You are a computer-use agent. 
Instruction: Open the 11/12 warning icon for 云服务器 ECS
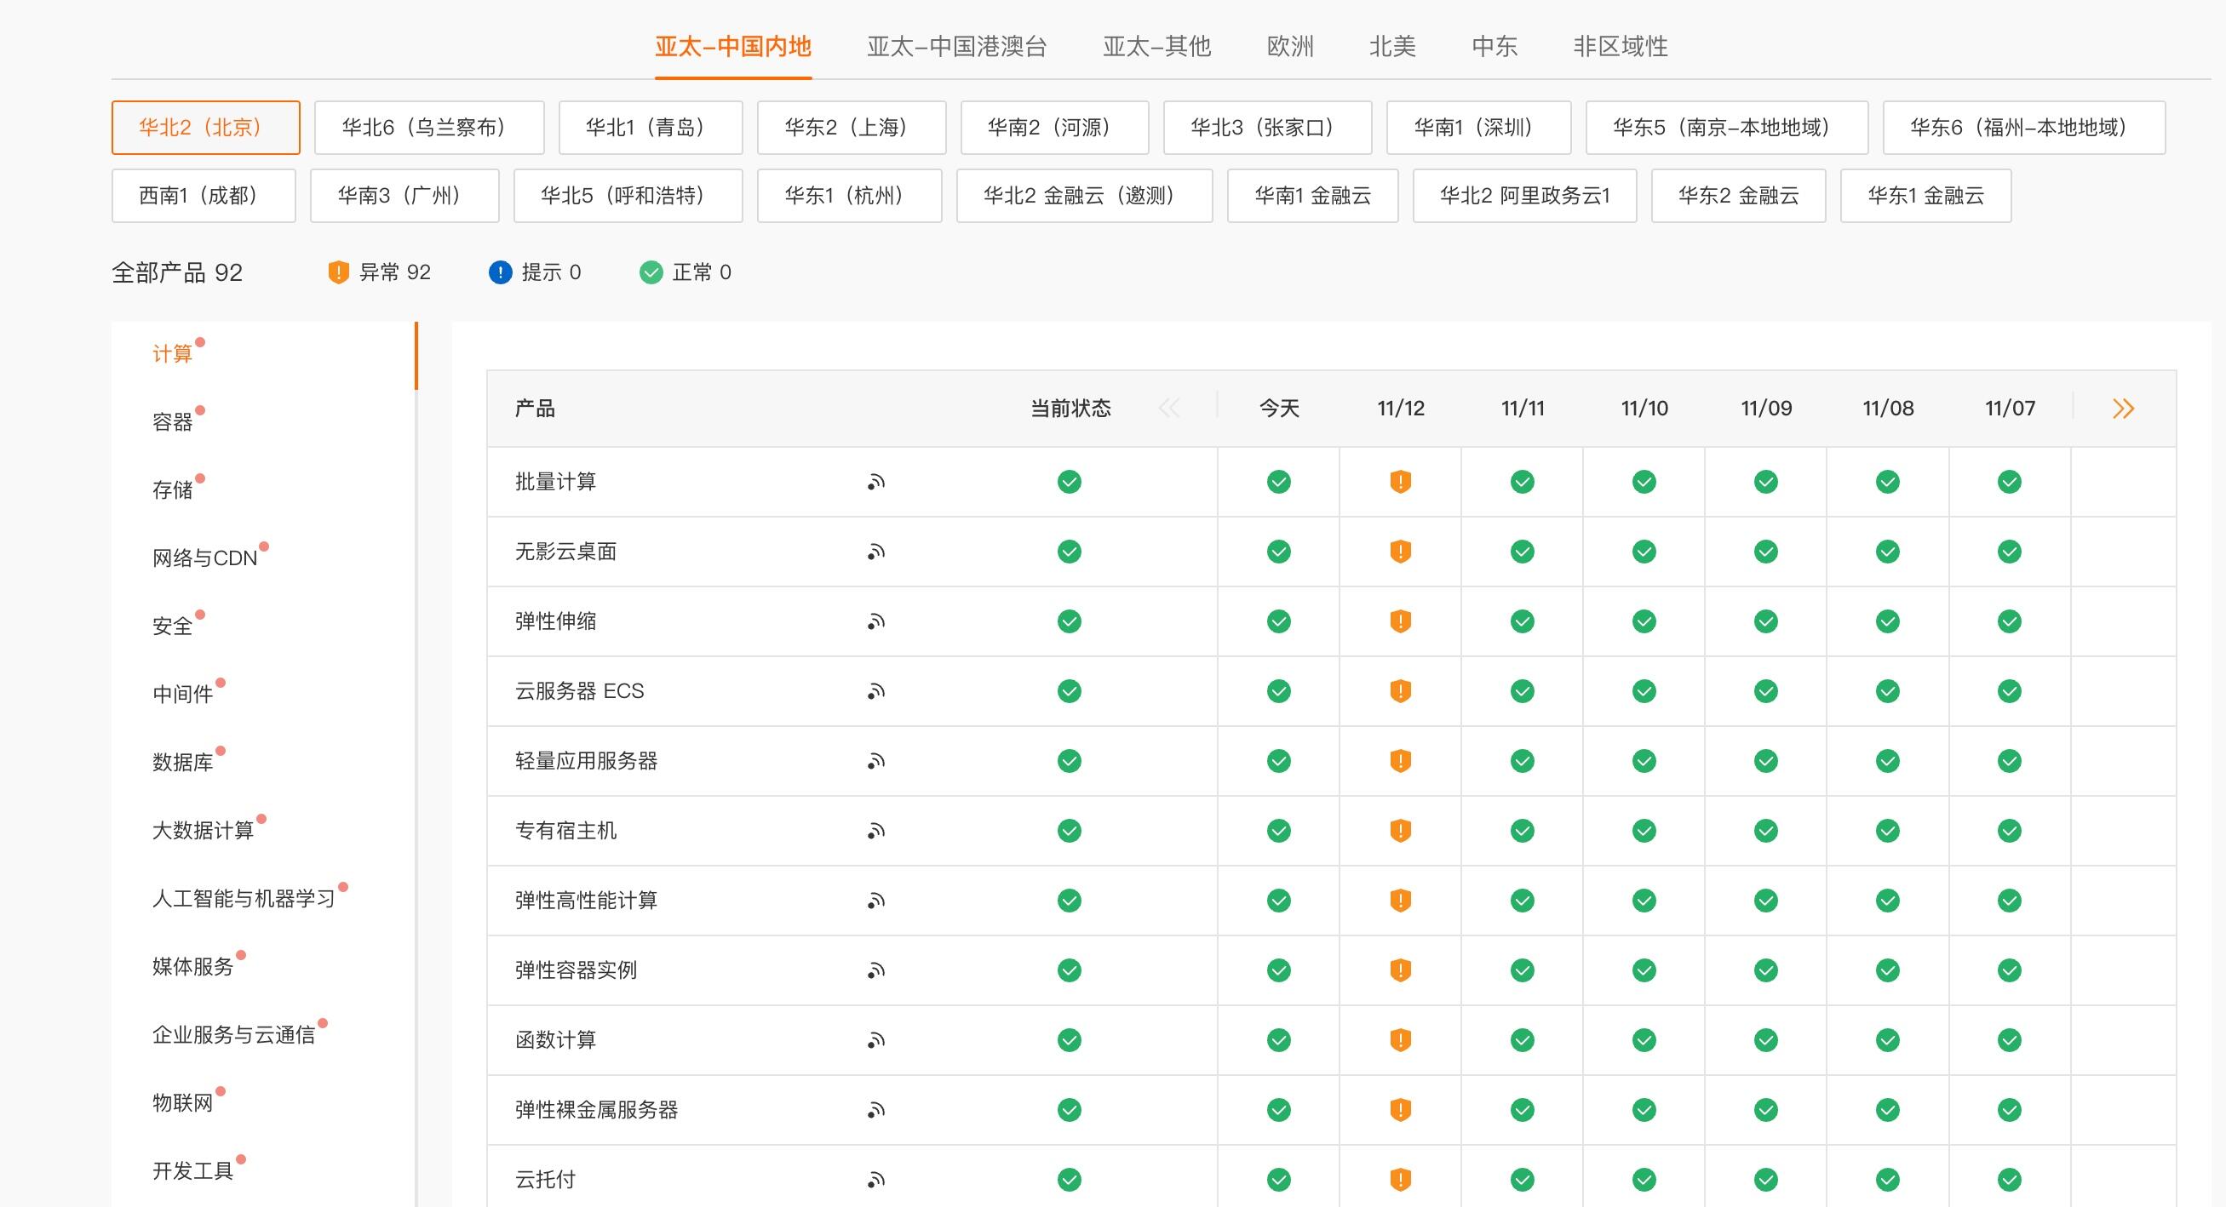(x=1401, y=691)
